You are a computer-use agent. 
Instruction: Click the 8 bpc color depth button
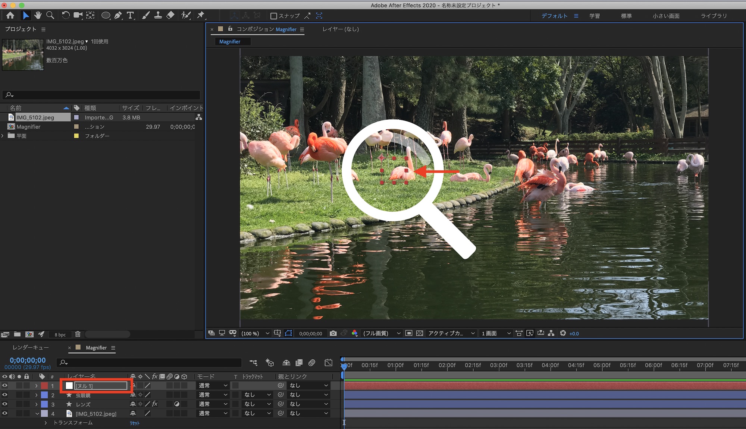click(x=60, y=335)
